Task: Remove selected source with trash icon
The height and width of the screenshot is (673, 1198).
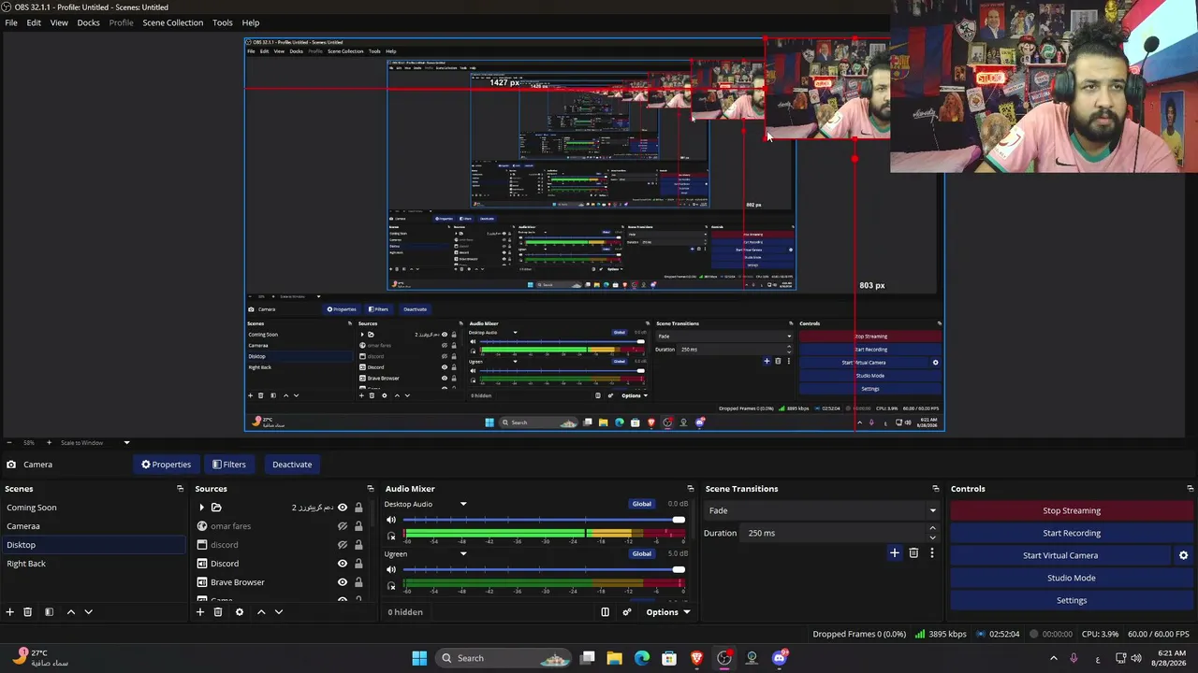Action: [x=218, y=612]
